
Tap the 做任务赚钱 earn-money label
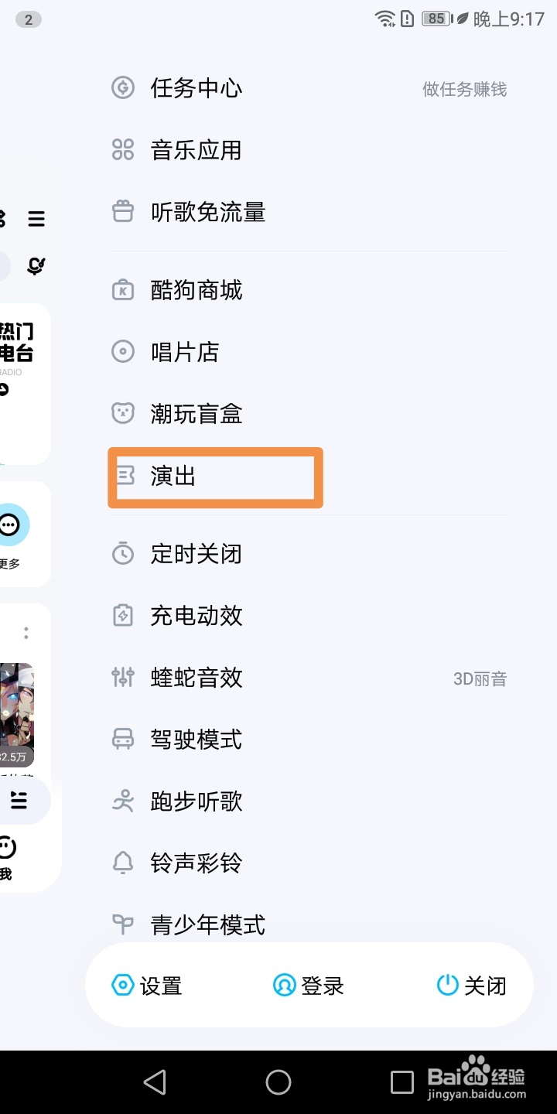click(464, 89)
